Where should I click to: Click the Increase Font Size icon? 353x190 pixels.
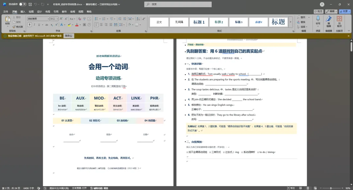(61, 19)
